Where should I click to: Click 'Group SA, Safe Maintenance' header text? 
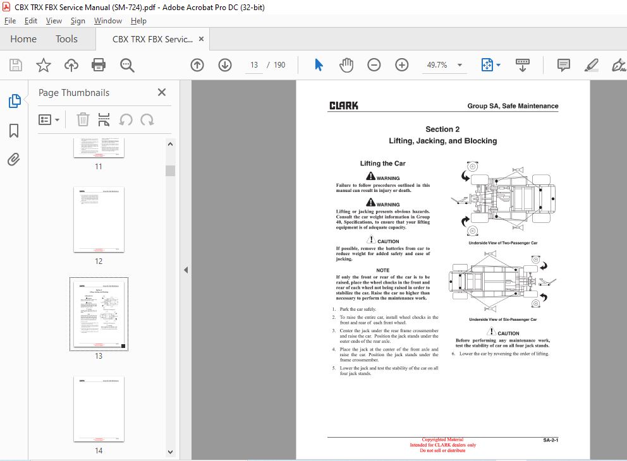pos(513,106)
